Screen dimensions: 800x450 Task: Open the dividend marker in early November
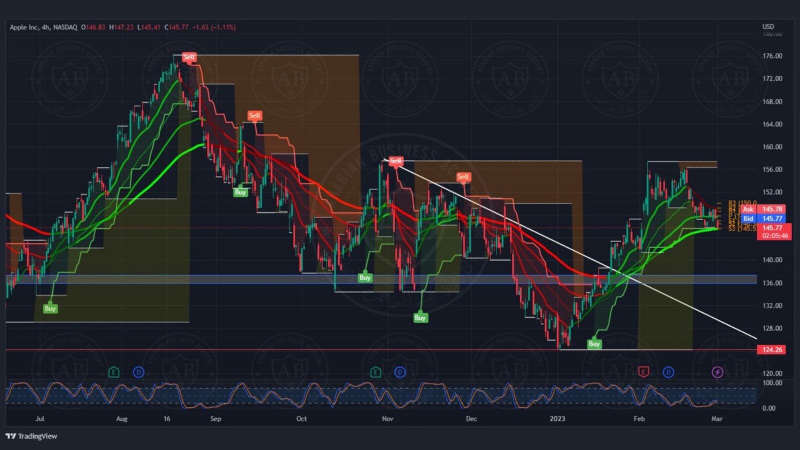click(x=400, y=372)
